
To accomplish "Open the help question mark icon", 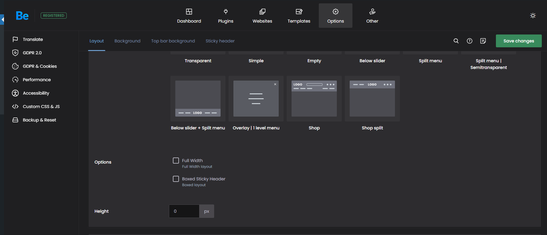I will coord(469,41).
